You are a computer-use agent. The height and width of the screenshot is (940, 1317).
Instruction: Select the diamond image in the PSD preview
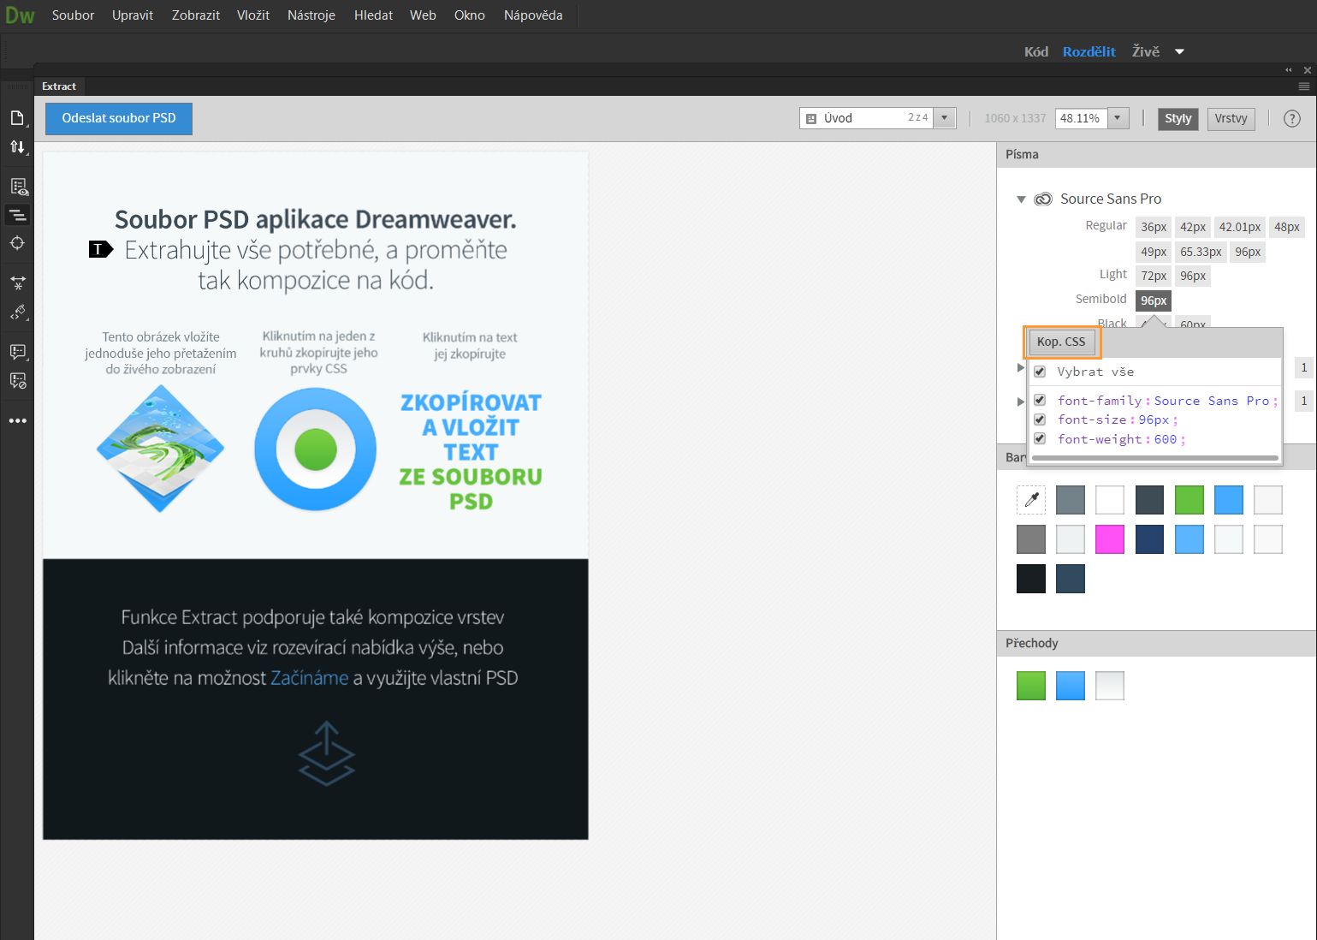coord(160,448)
